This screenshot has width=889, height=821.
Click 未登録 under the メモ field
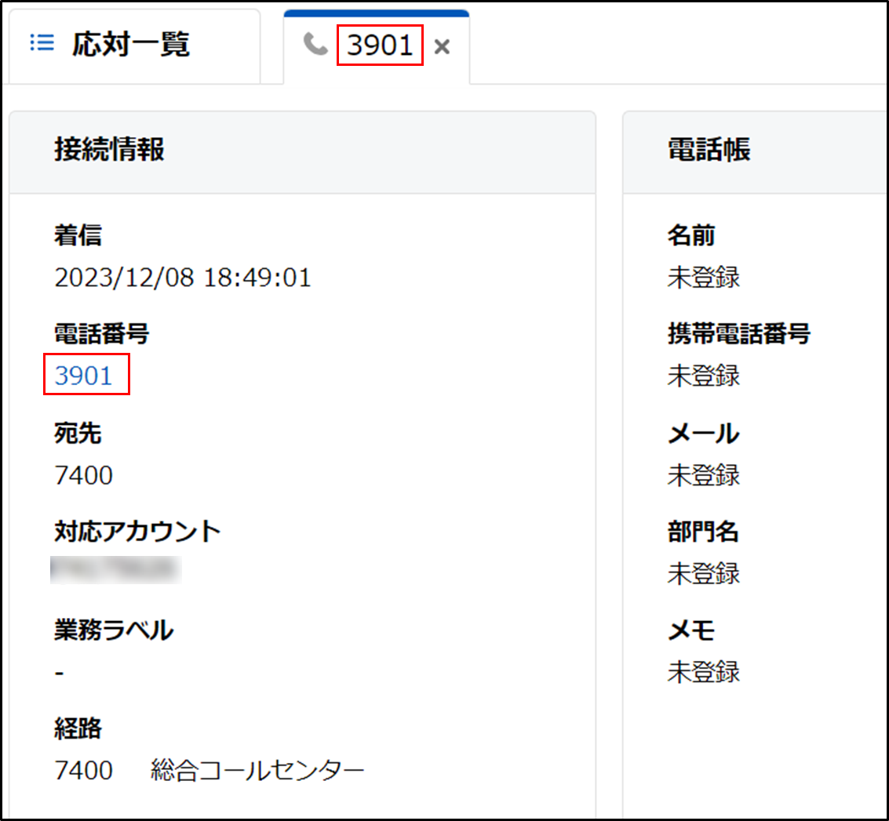click(x=703, y=673)
